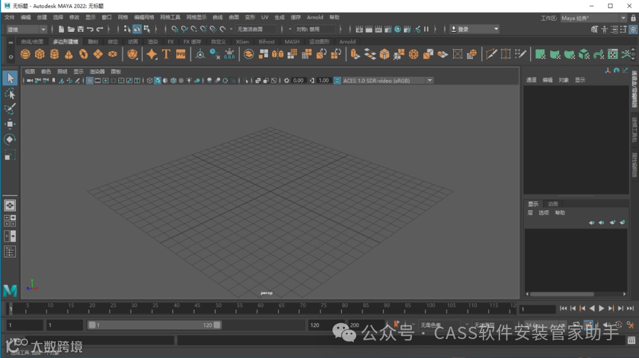Collapse the shelf tabs toggle button
This screenshot has width=639, height=358.
tap(11, 43)
